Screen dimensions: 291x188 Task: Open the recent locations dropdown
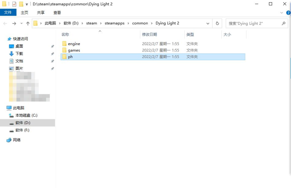pyautogui.click(x=21, y=23)
